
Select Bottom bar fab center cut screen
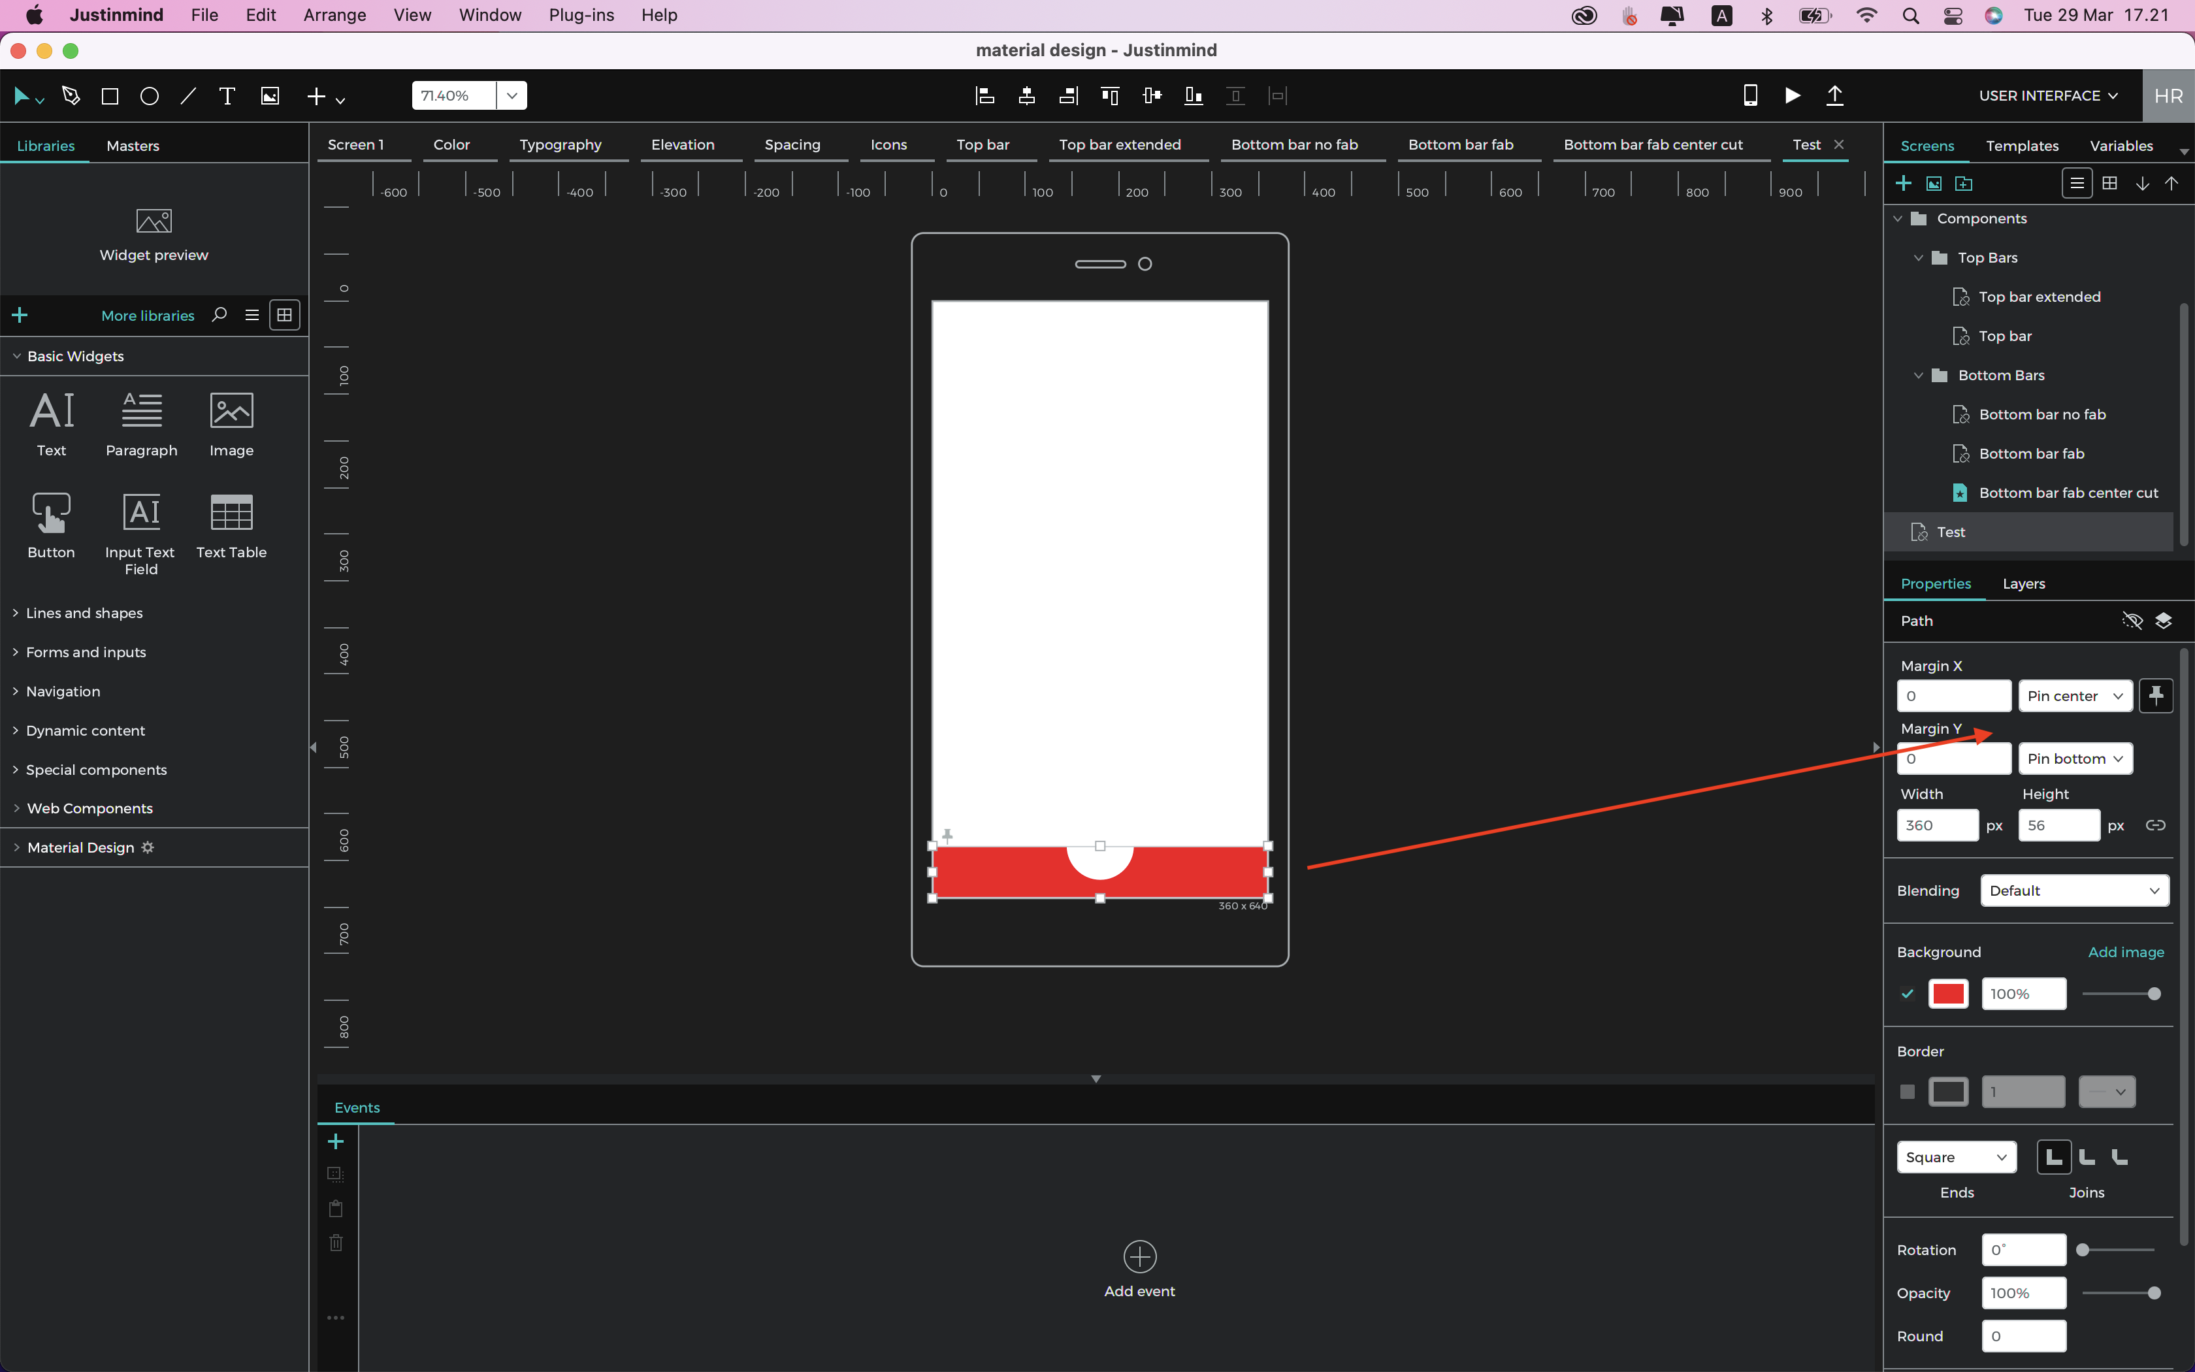pos(2068,493)
